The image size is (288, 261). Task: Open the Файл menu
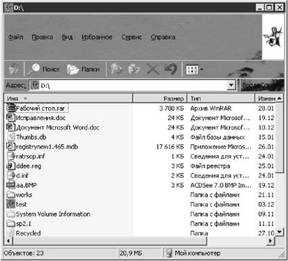click(16, 37)
